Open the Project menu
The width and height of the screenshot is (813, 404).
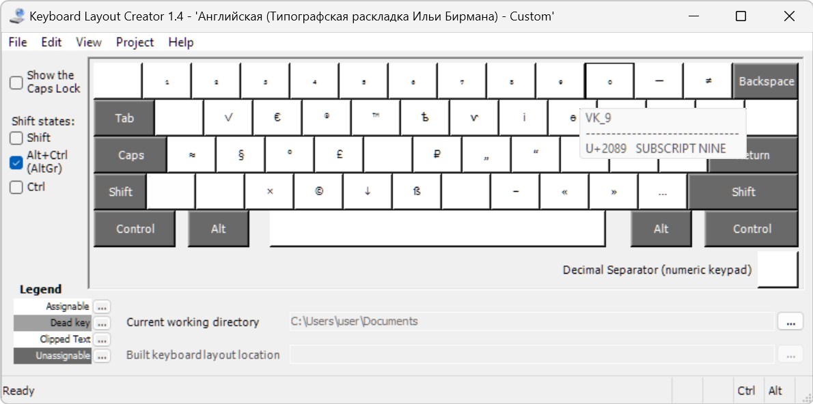[135, 42]
